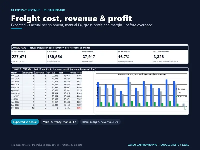Viewport: 200px width, 150px height.
Task: Select the Jul-2026 month cell
Action: tap(17, 99)
